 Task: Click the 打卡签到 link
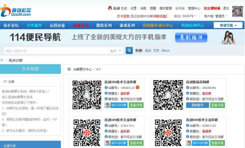[x=123, y=16]
